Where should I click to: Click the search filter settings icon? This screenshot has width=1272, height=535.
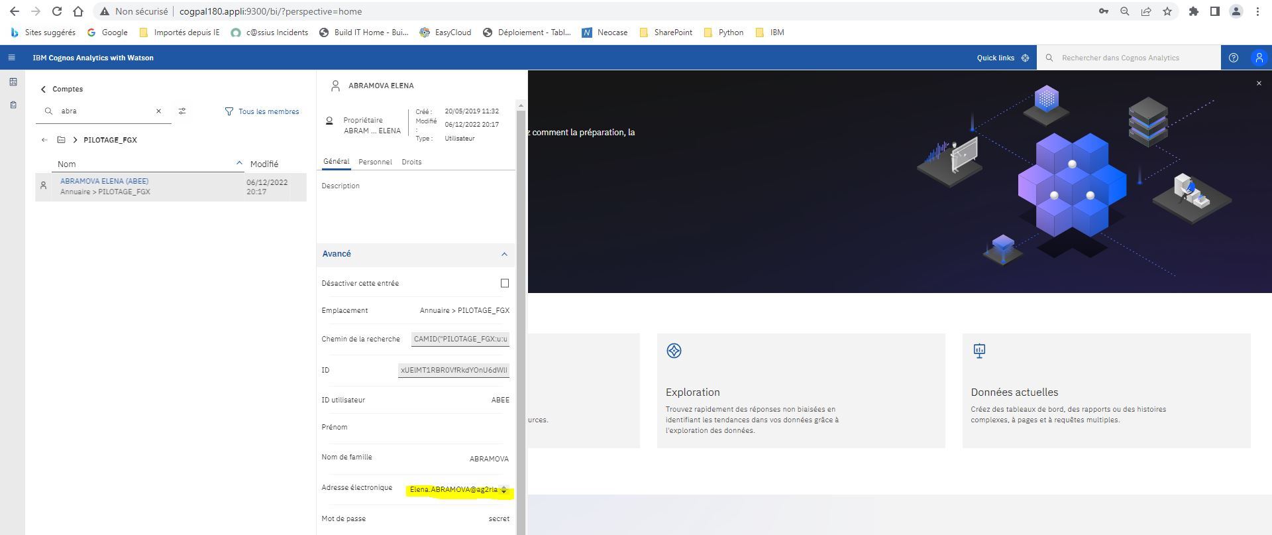click(182, 111)
